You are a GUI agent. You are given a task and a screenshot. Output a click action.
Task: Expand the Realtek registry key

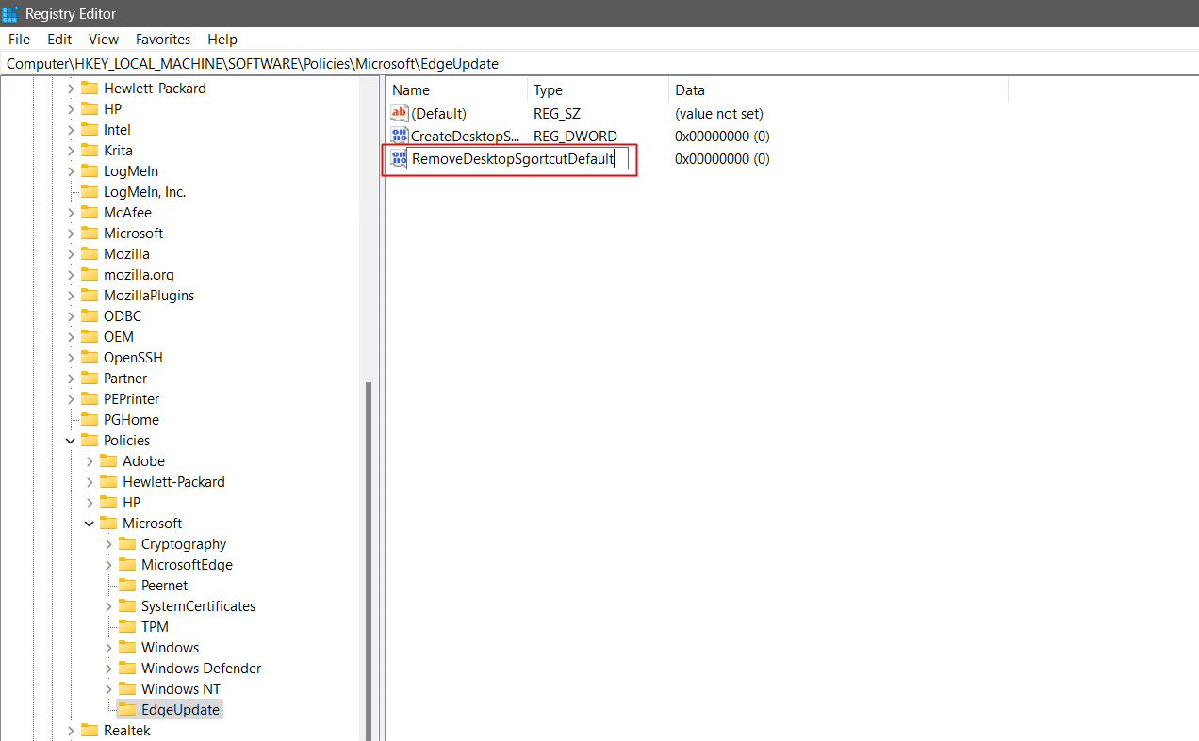tap(71, 730)
